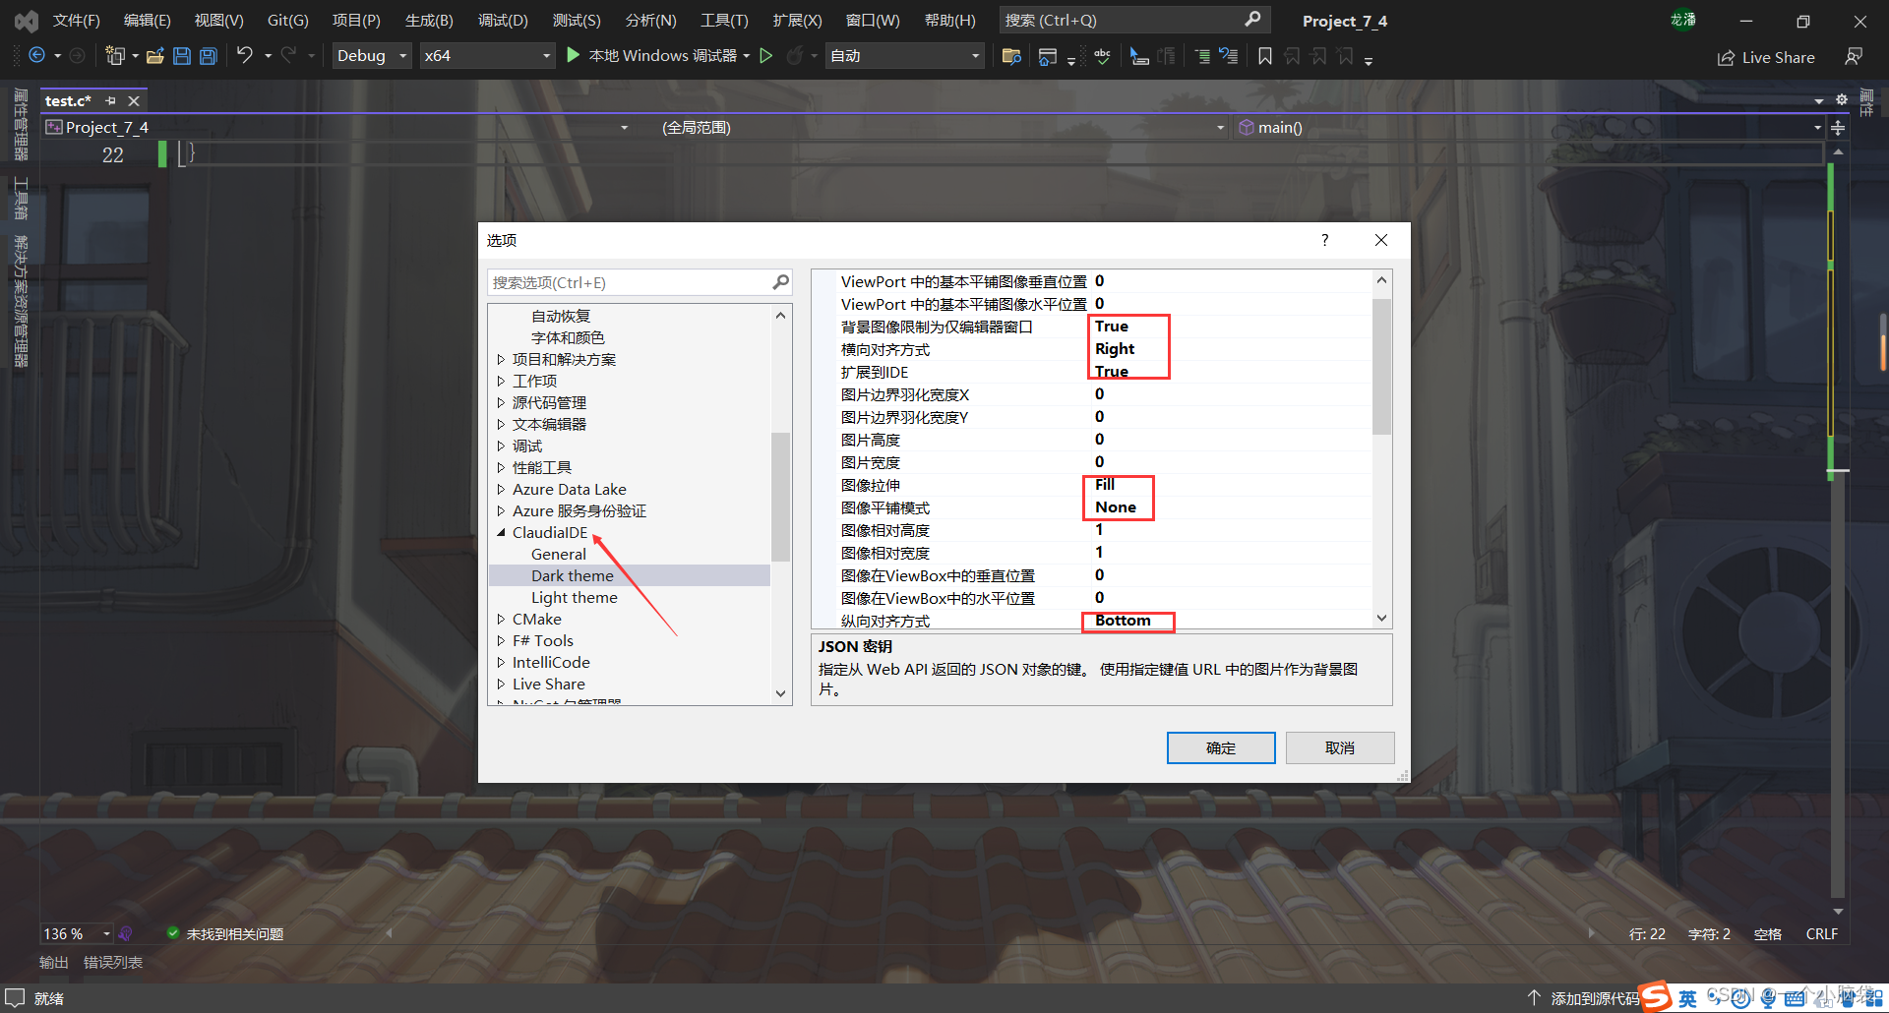This screenshot has height=1013, width=1889.
Task: Open the 136 % zoom dropdown
Action: (76, 933)
